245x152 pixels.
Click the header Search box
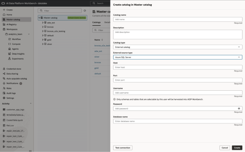100,3
